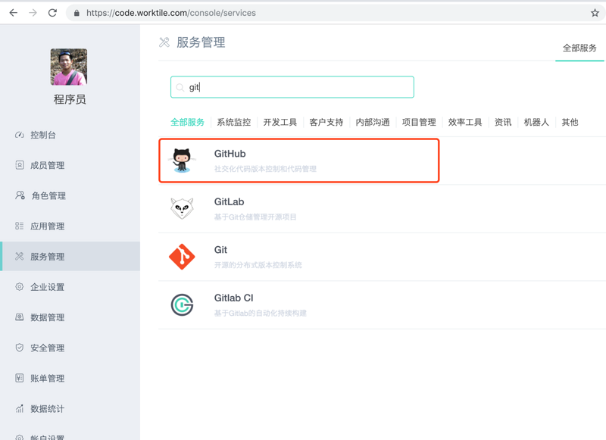Reload the page with the refresh icon
Screen dimensions: 606x440
(x=52, y=13)
